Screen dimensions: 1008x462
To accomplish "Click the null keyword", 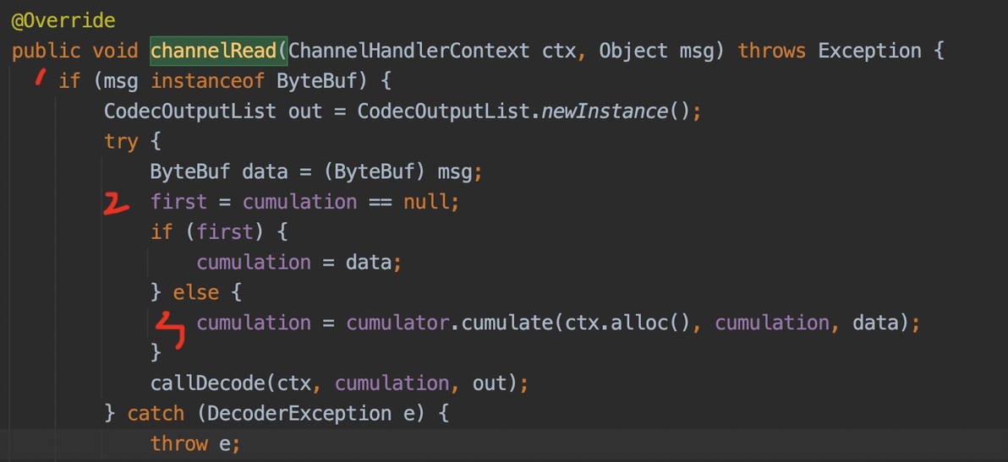I will tap(425, 202).
